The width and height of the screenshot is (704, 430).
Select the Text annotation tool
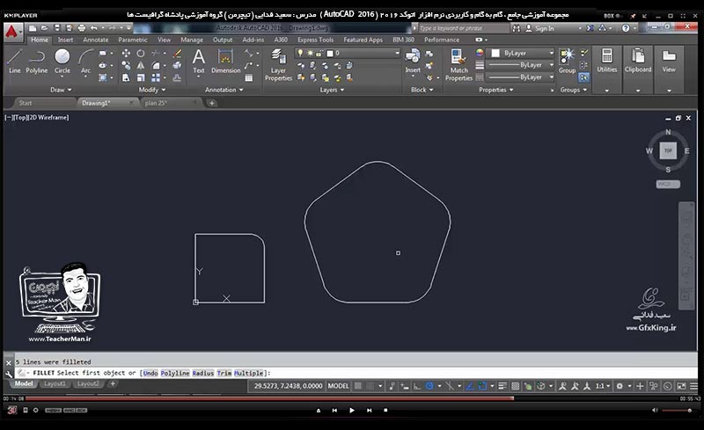(199, 61)
